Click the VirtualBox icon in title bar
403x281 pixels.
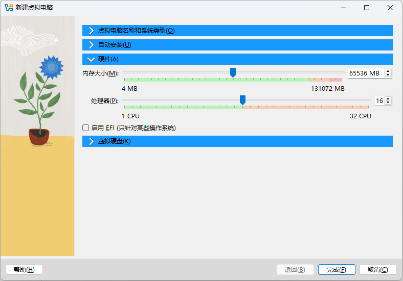(9, 8)
